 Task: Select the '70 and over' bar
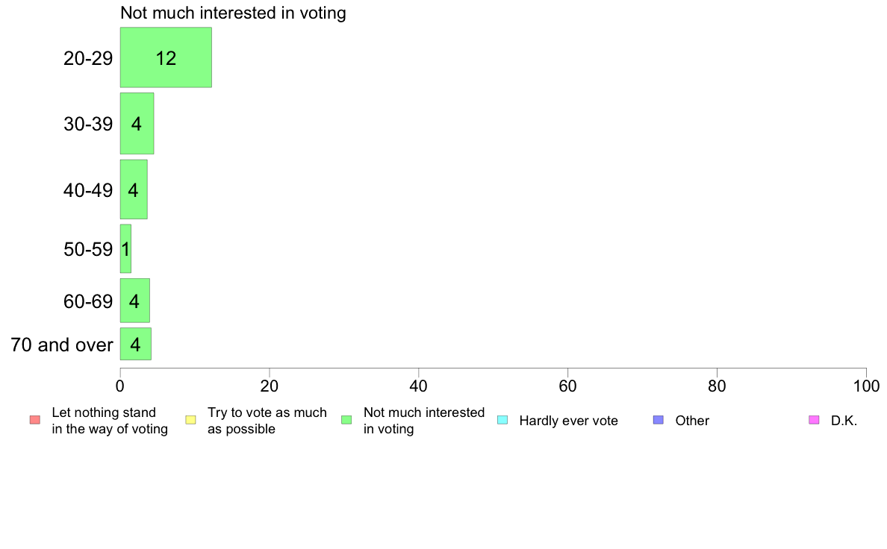pos(136,344)
